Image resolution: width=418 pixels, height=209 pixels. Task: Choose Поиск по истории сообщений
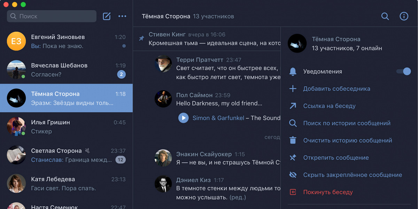point(347,123)
